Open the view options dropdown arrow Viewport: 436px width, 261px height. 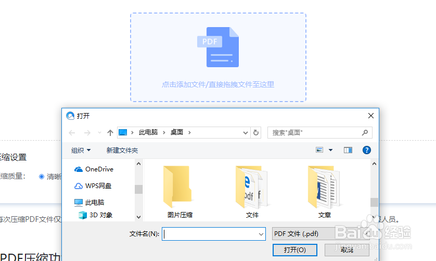click(330, 150)
